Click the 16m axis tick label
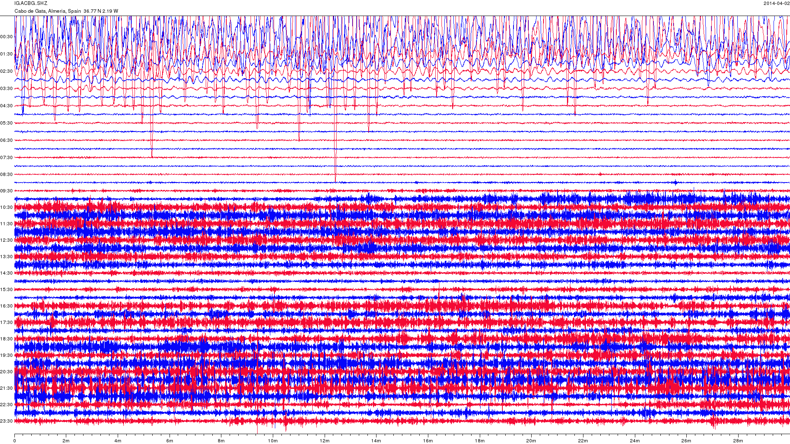The width and height of the screenshot is (790, 444). (x=428, y=441)
